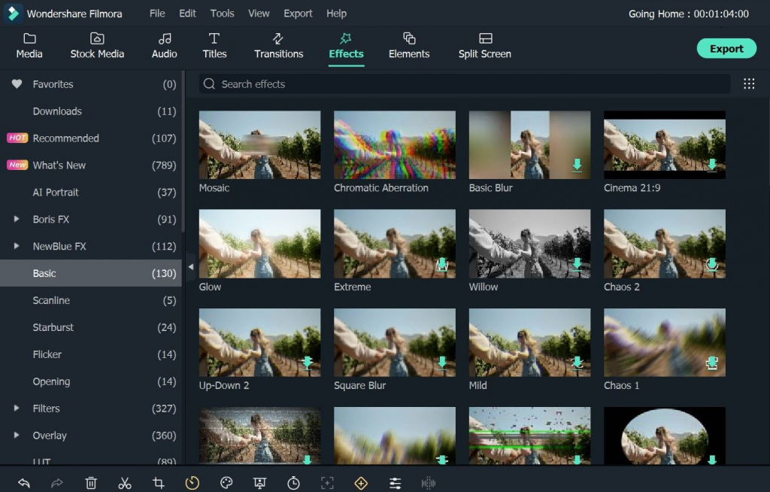Open the duration stopwatch icon

(294, 483)
